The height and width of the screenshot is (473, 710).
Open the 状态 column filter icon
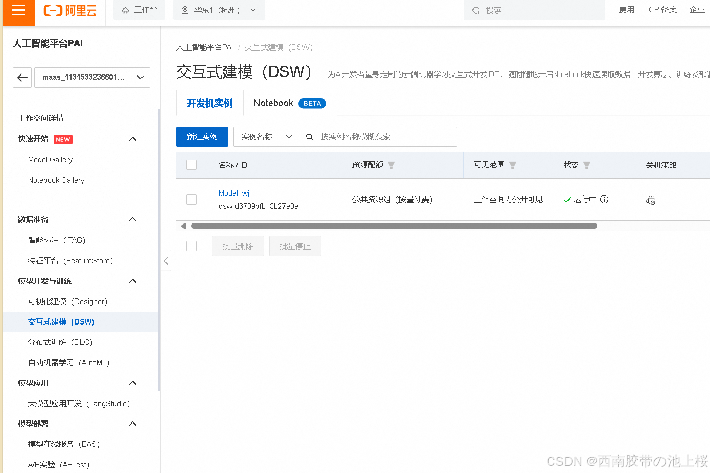click(x=586, y=165)
